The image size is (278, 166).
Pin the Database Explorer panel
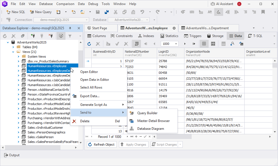point(70,28)
